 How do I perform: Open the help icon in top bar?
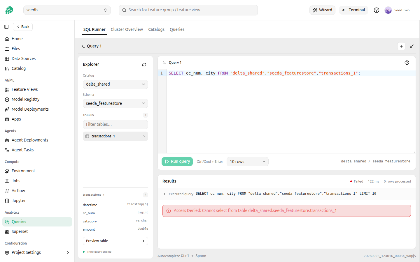[377, 10]
